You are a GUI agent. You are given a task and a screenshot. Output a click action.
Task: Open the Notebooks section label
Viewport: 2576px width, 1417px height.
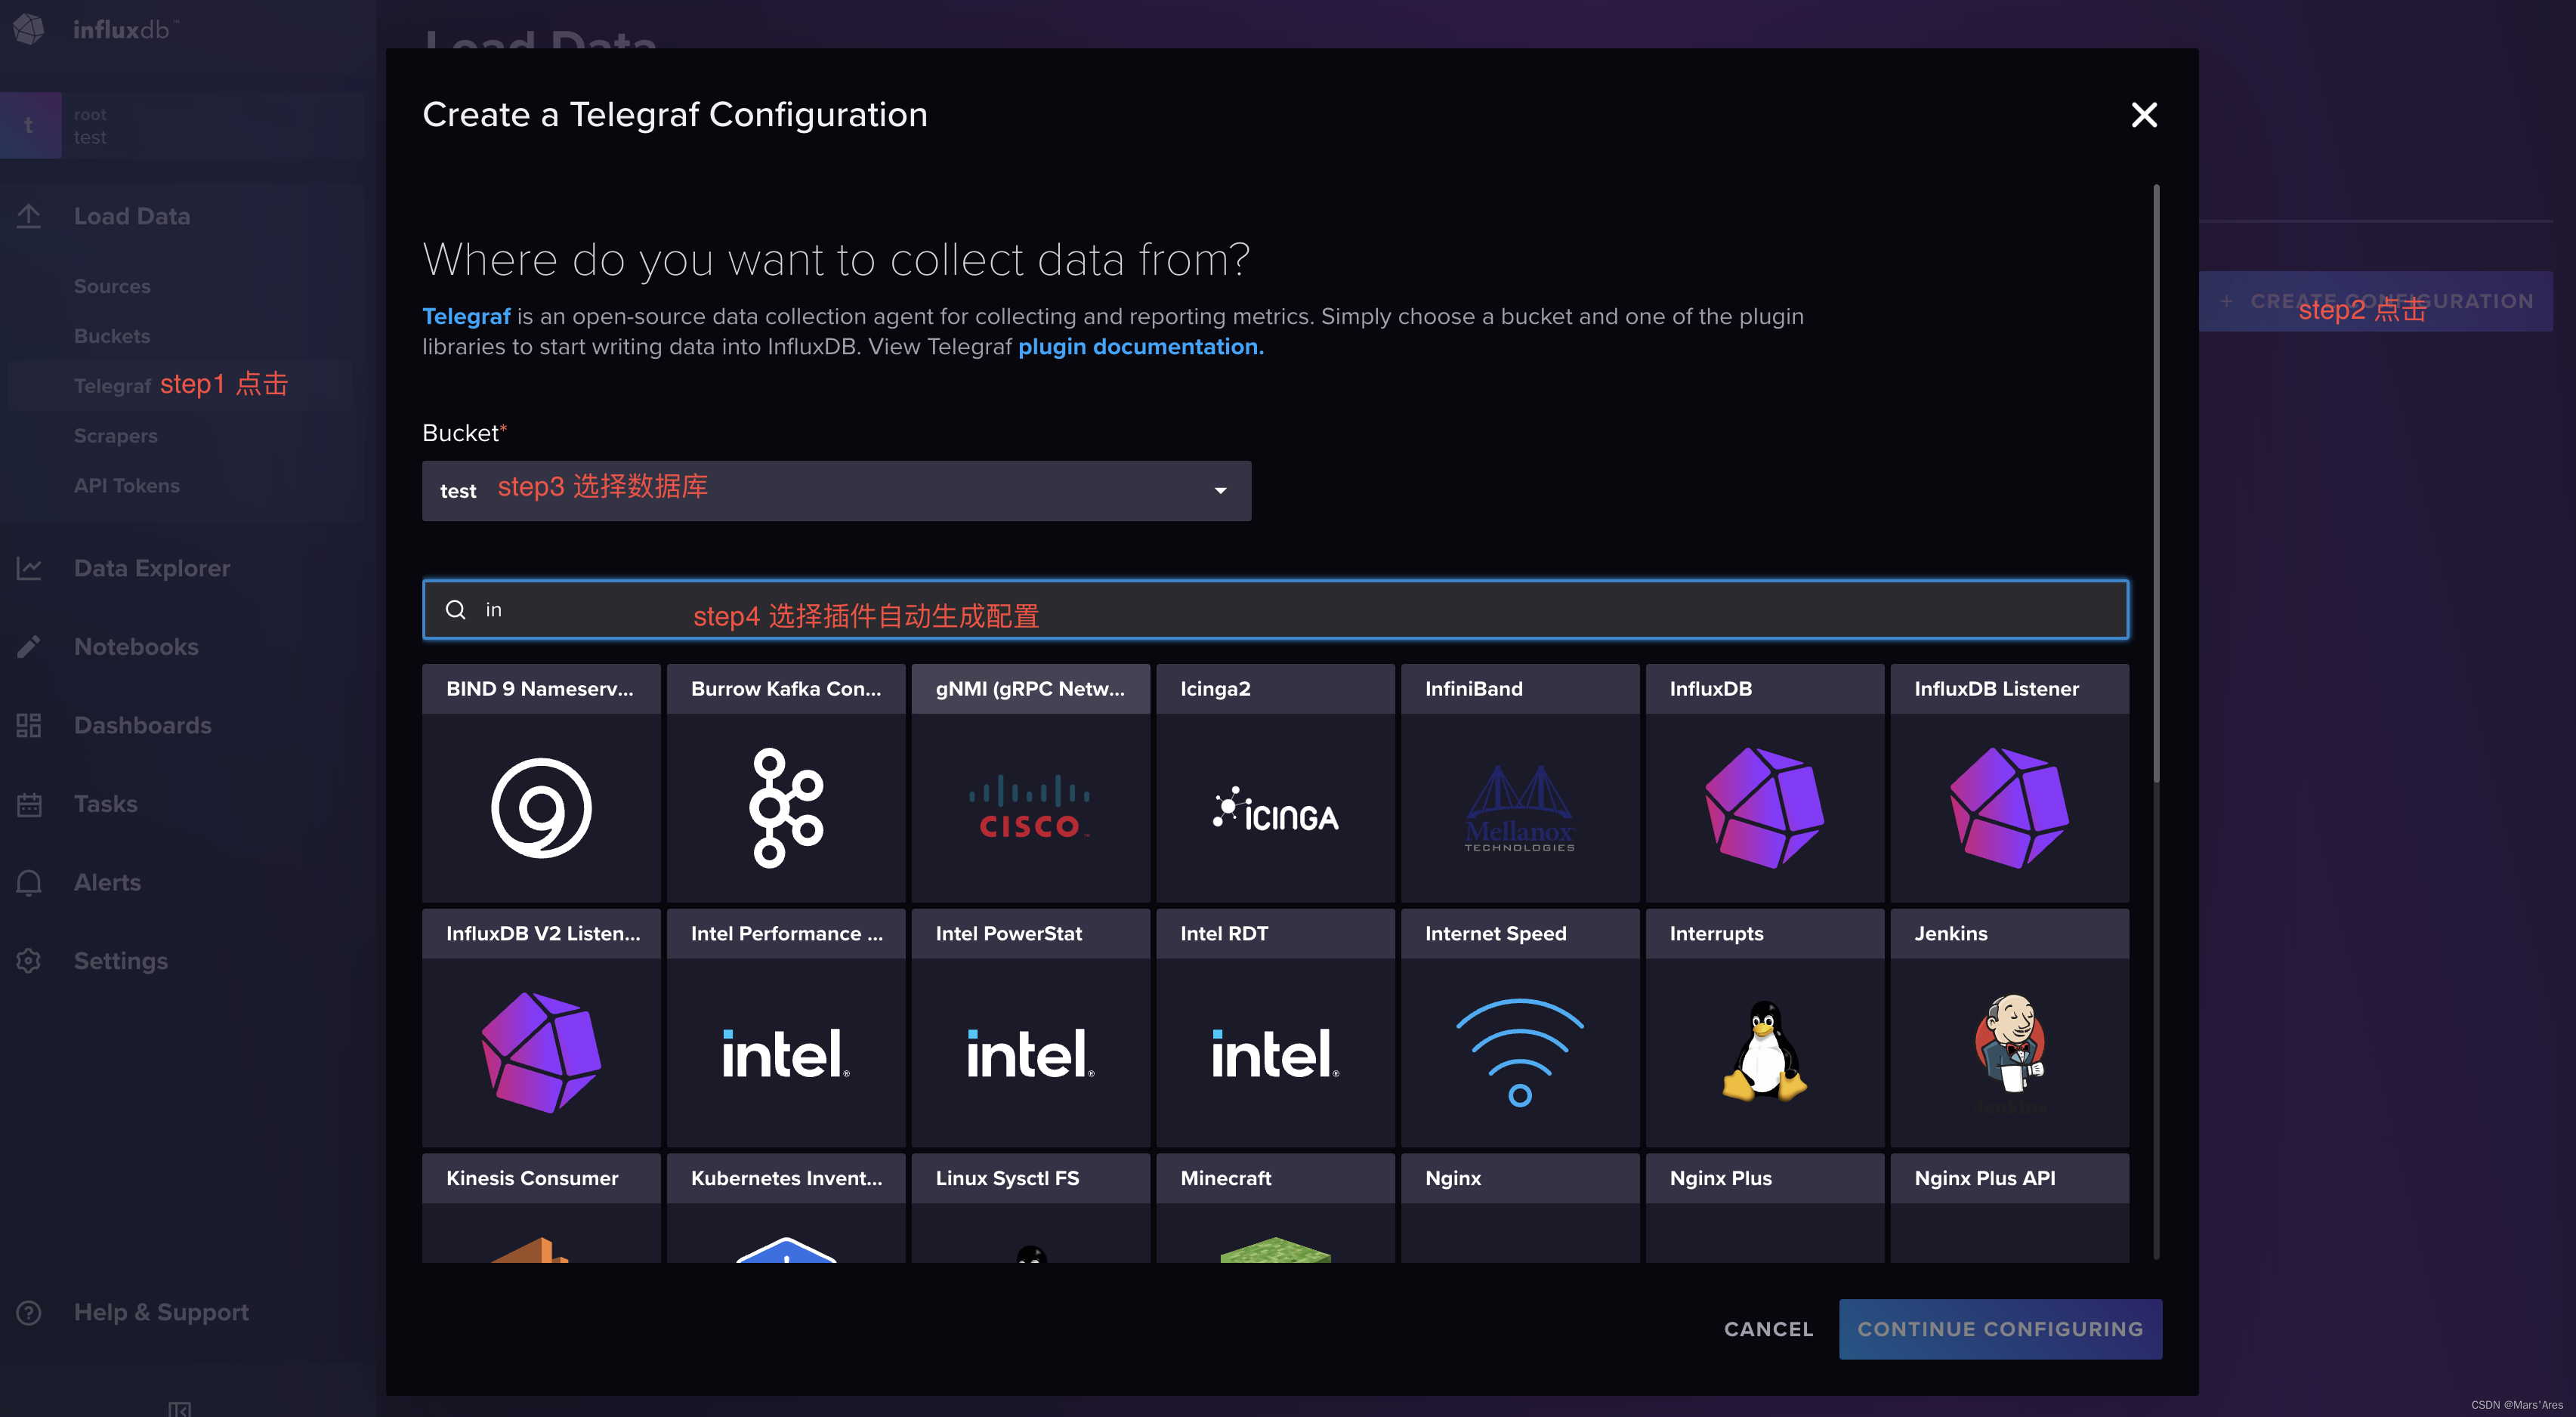136,647
